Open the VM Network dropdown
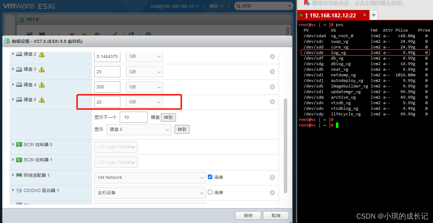433x223 pixels. click(150, 177)
